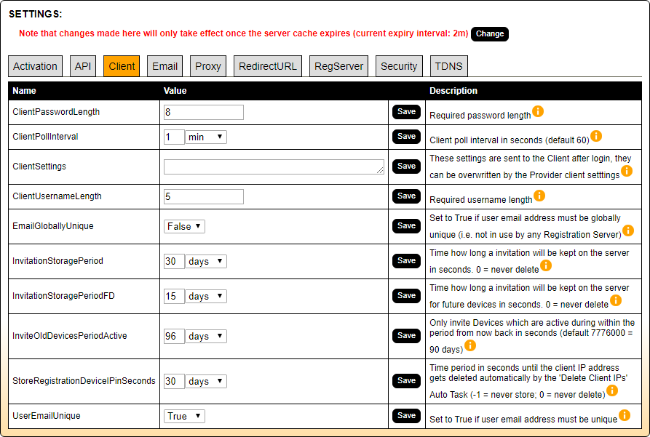Expand StoreRegistrationDeviceIPinSeconds days dropdown

207,381
